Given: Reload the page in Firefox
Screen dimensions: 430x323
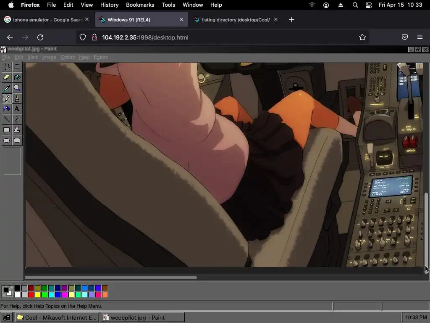Looking at the screenshot, I should (x=40, y=37).
